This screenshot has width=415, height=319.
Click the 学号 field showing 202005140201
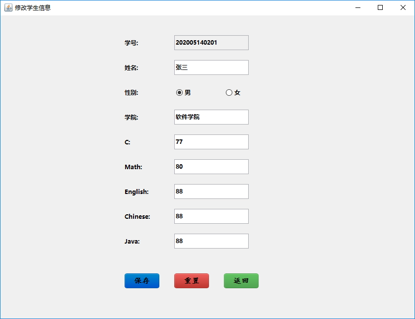(x=211, y=42)
